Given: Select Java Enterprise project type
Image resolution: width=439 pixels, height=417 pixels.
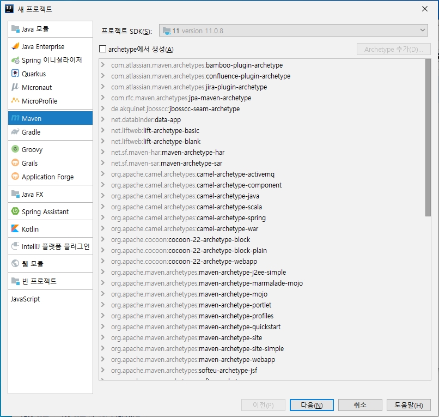Looking at the screenshot, I should [51, 46].
